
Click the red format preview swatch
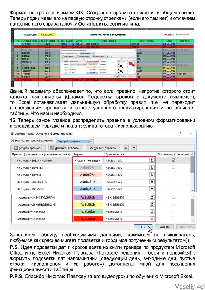[88, 219]
